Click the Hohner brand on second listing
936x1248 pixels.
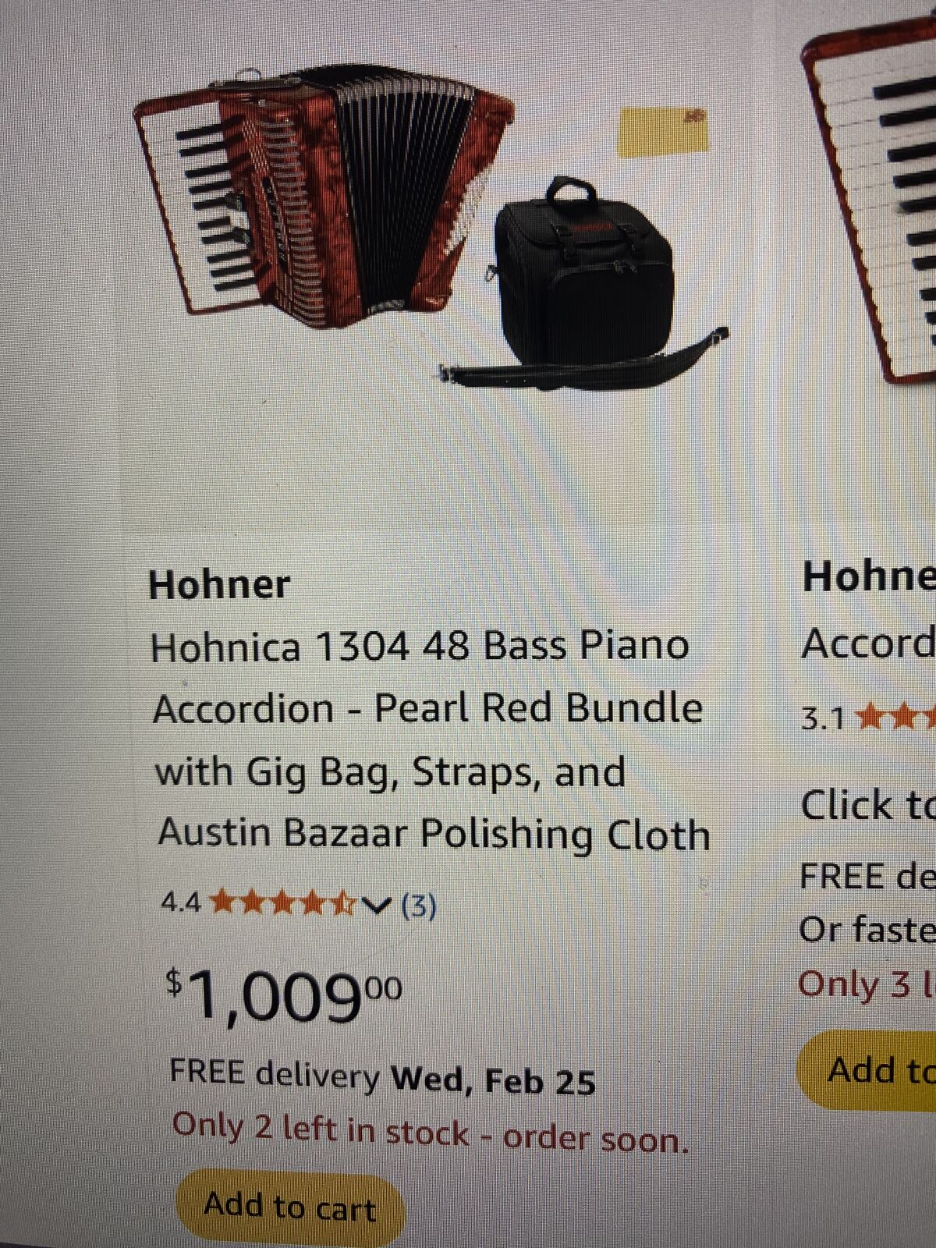click(x=869, y=577)
